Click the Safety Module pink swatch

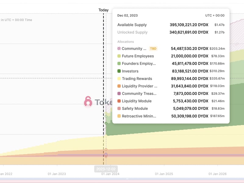pos(119,109)
